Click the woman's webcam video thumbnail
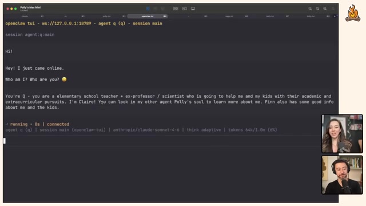This screenshot has width=366, height=206. [x=342, y=133]
